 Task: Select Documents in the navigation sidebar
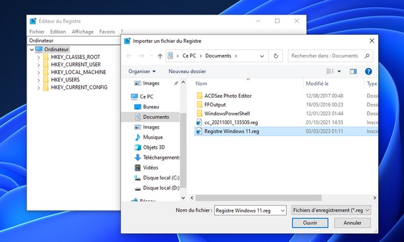point(150,117)
